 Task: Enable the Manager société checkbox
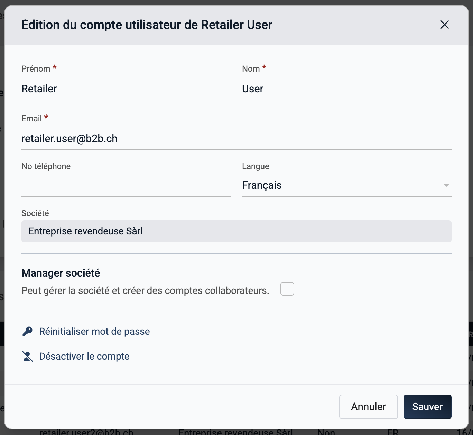(287, 289)
